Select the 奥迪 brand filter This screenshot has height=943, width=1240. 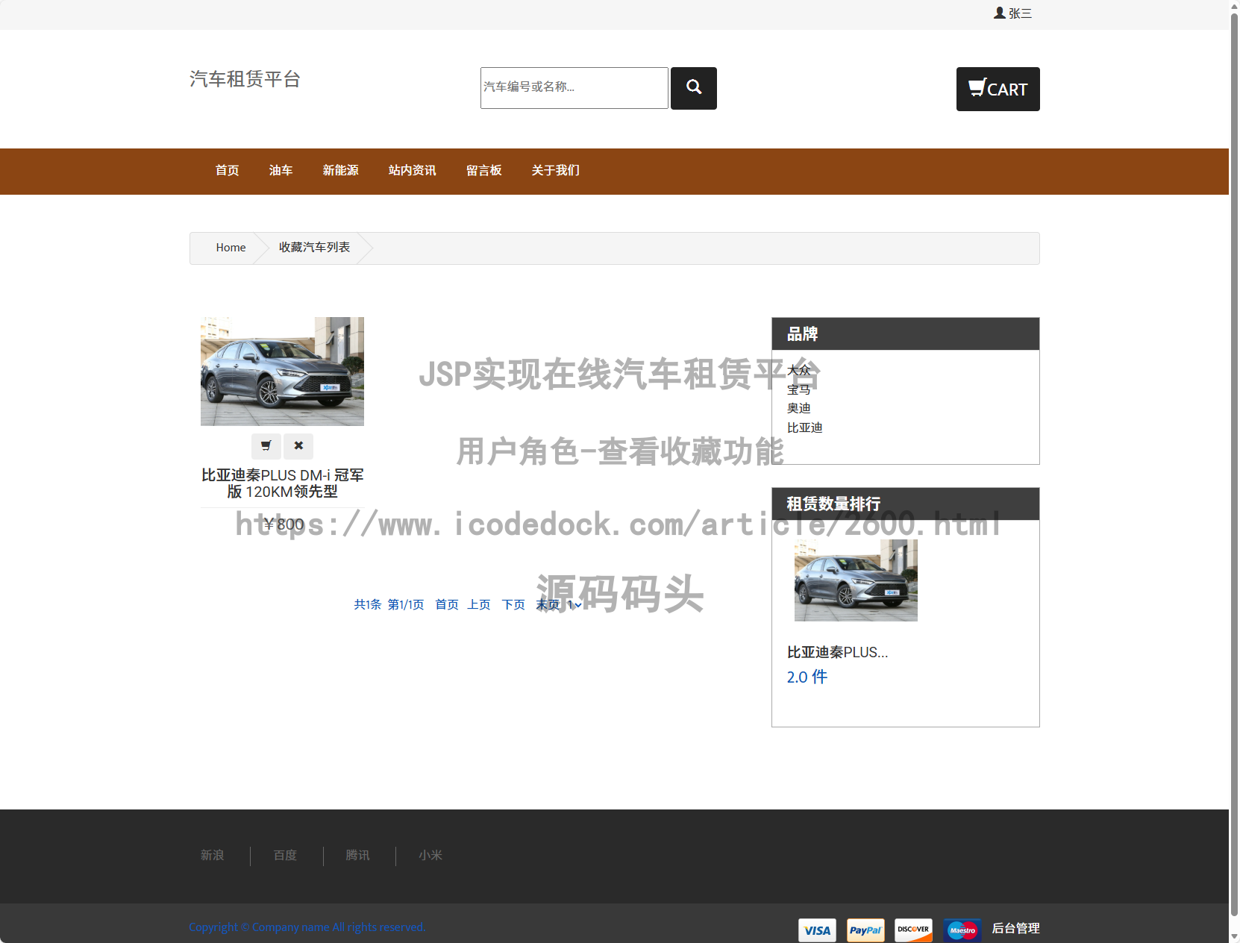(799, 408)
